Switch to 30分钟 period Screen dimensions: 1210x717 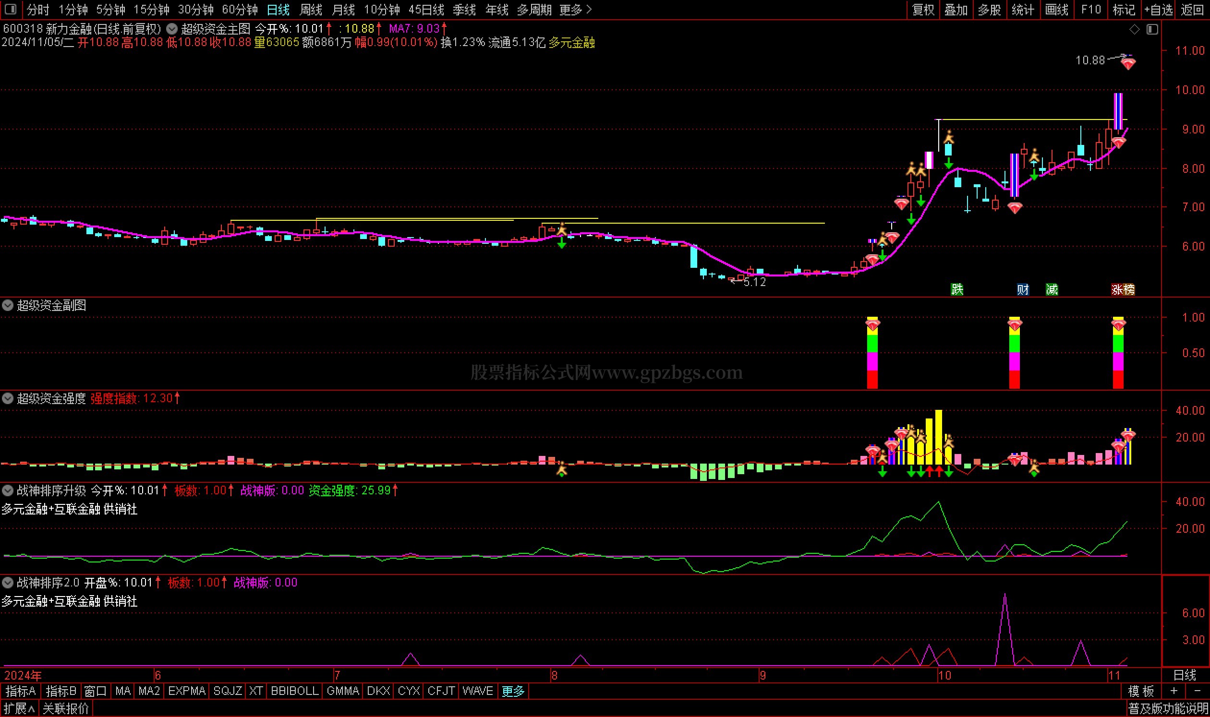click(x=196, y=10)
